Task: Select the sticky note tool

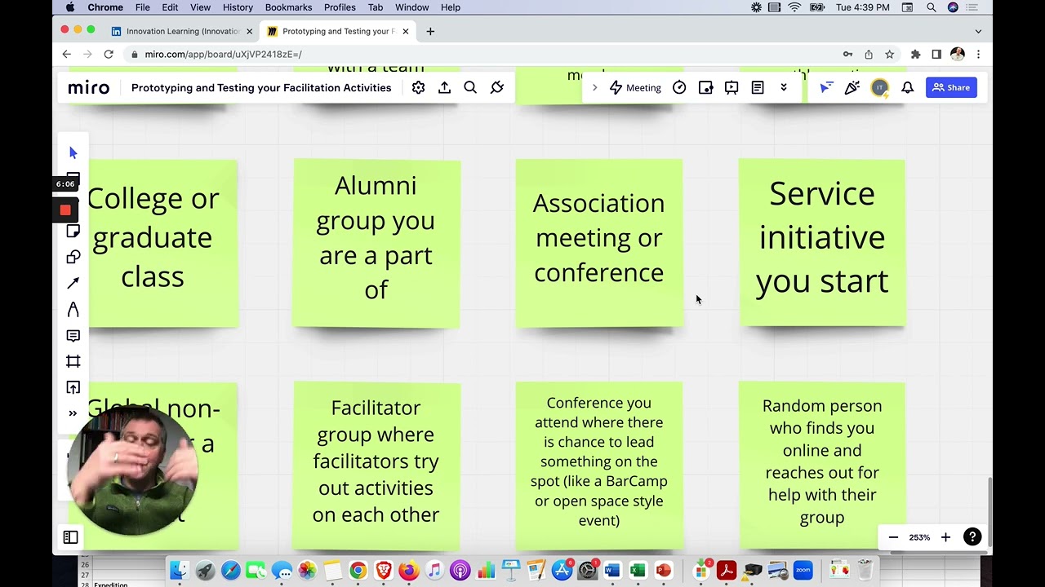Action: tap(73, 231)
